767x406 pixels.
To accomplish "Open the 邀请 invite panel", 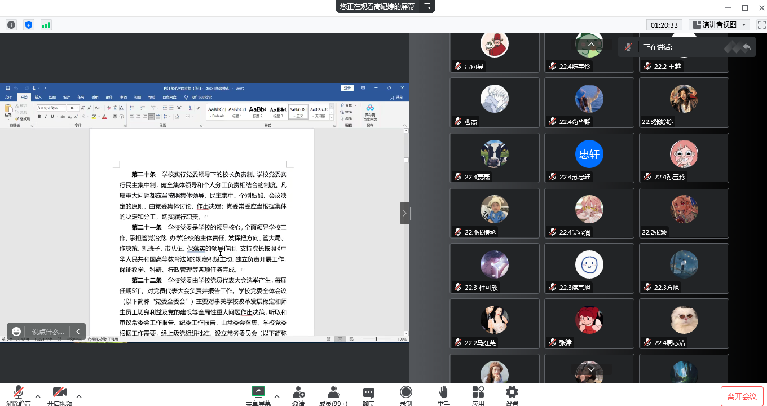I will pyautogui.click(x=298, y=395).
